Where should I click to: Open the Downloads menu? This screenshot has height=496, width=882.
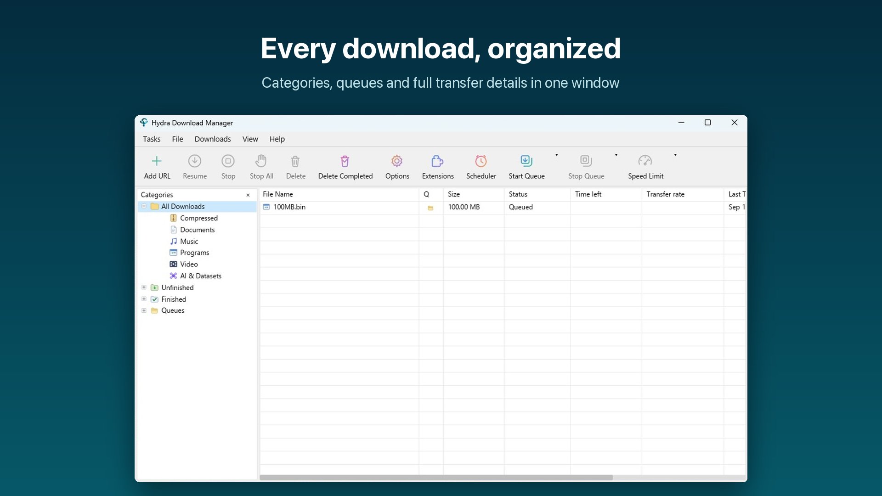pyautogui.click(x=213, y=139)
